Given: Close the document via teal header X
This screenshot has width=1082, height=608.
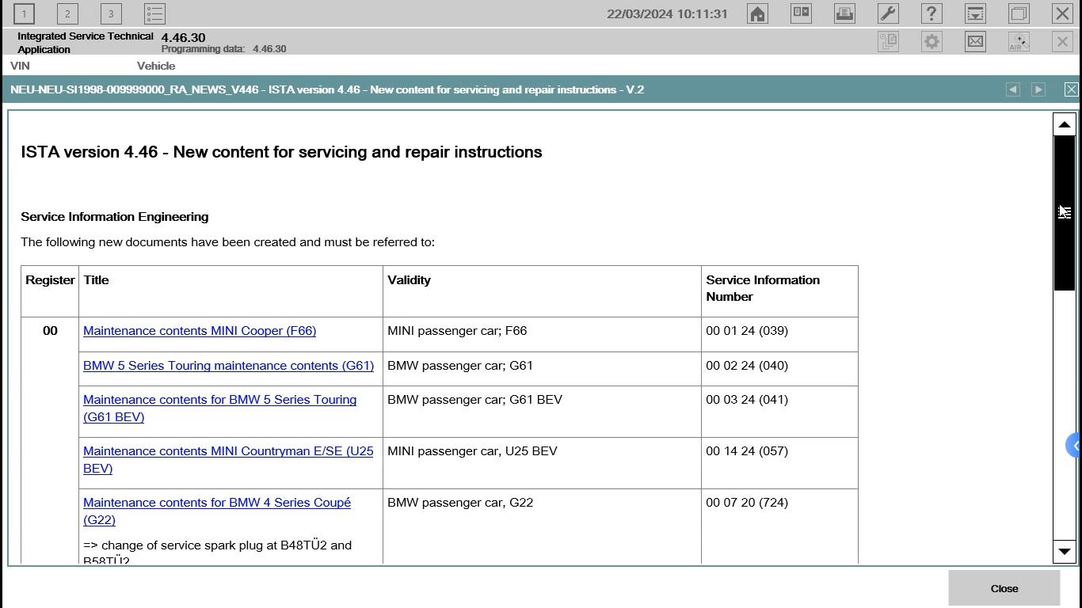Looking at the screenshot, I should [x=1071, y=89].
